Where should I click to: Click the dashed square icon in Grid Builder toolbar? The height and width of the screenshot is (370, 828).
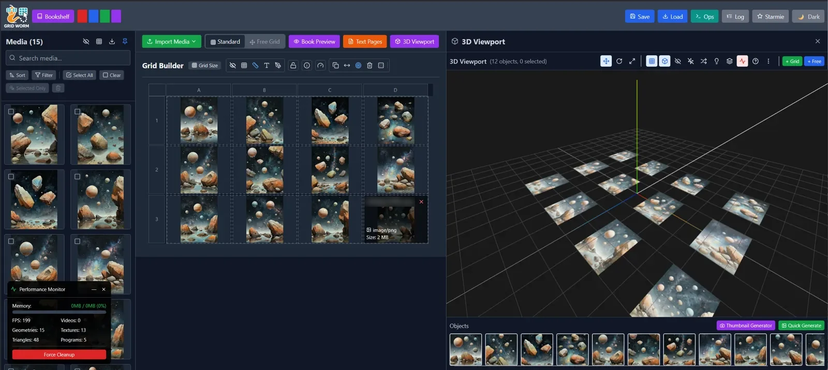381,65
